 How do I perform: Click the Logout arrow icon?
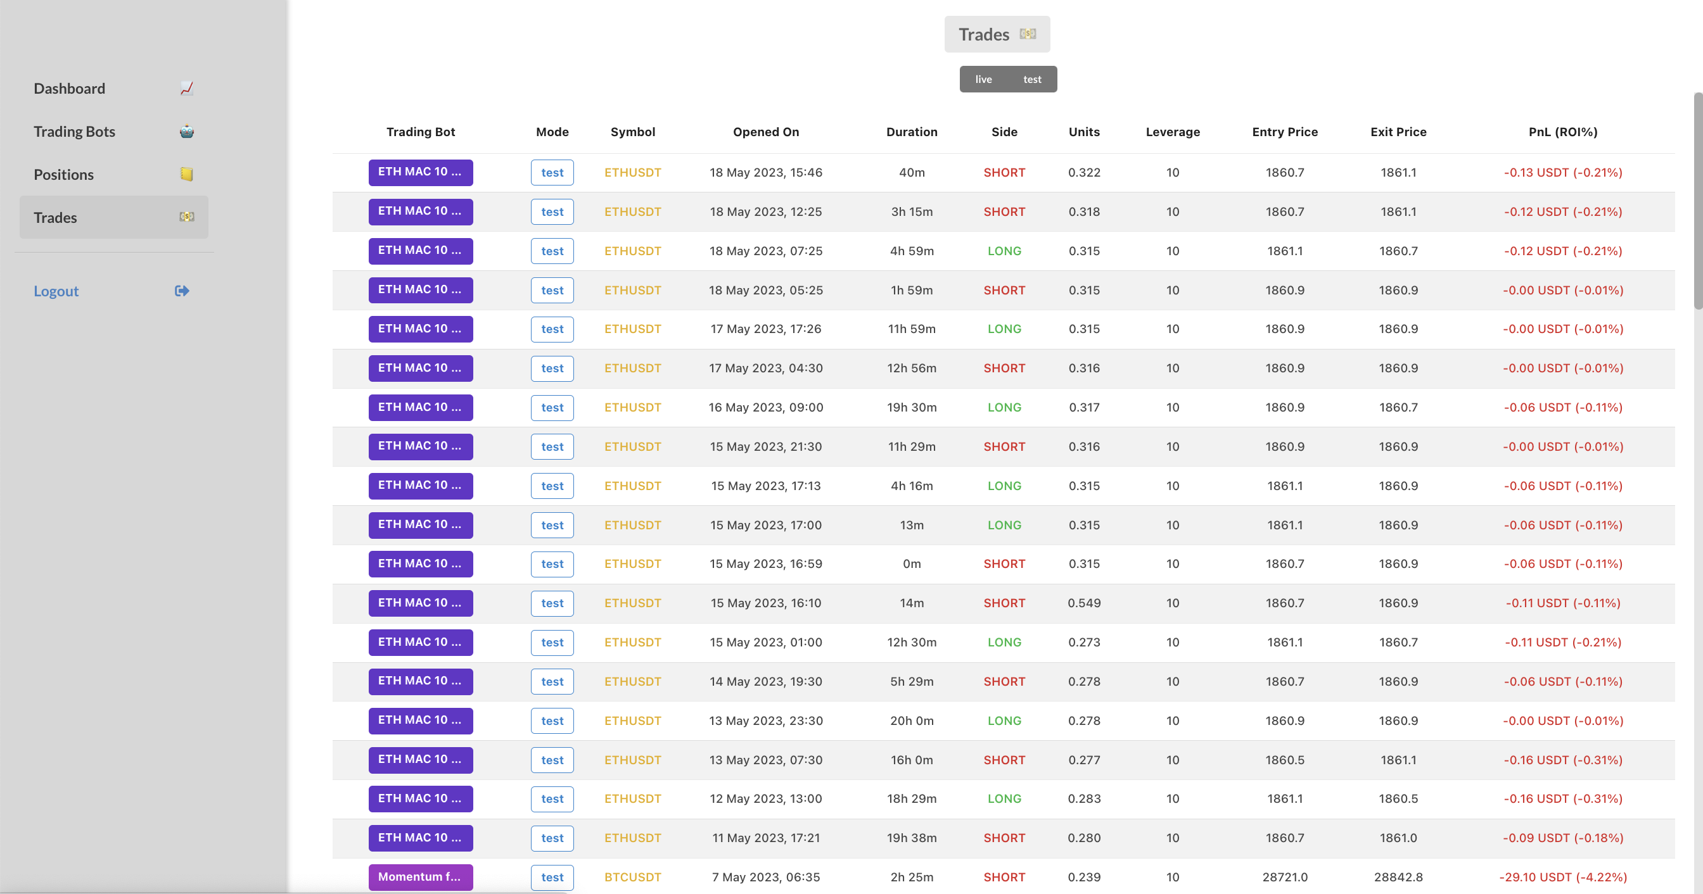click(x=182, y=291)
